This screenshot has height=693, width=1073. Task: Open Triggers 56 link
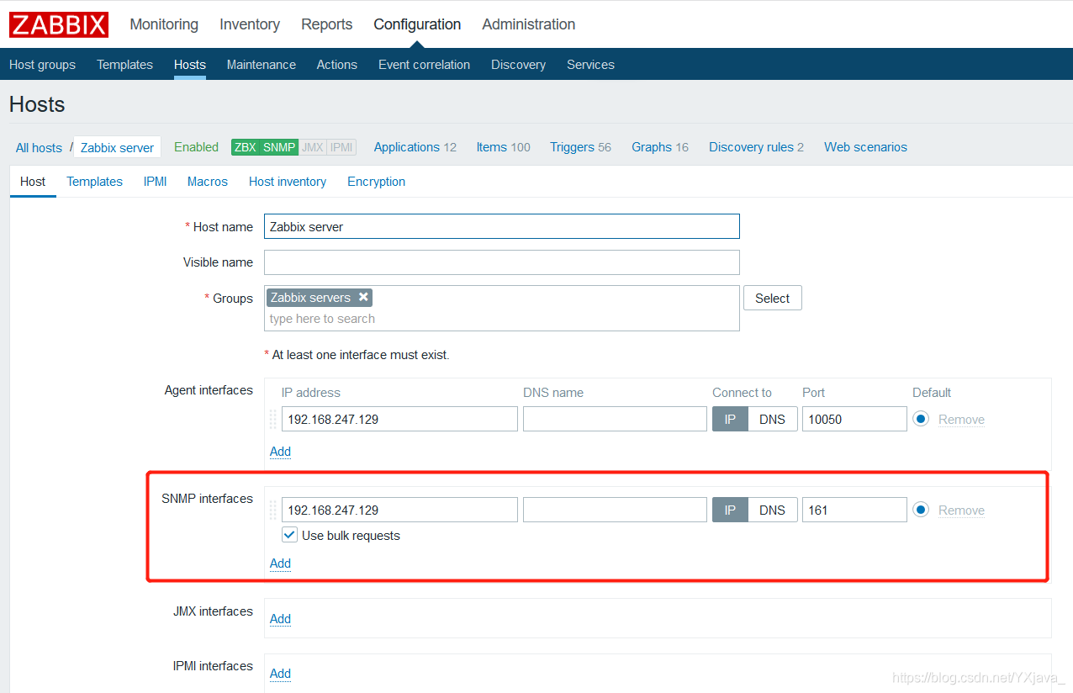point(580,147)
